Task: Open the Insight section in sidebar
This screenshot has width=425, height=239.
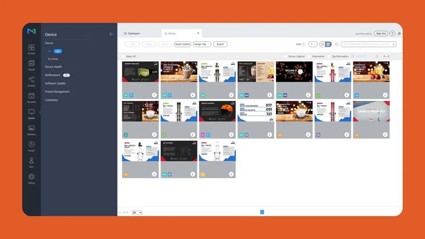Action: (x=31, y=146)
